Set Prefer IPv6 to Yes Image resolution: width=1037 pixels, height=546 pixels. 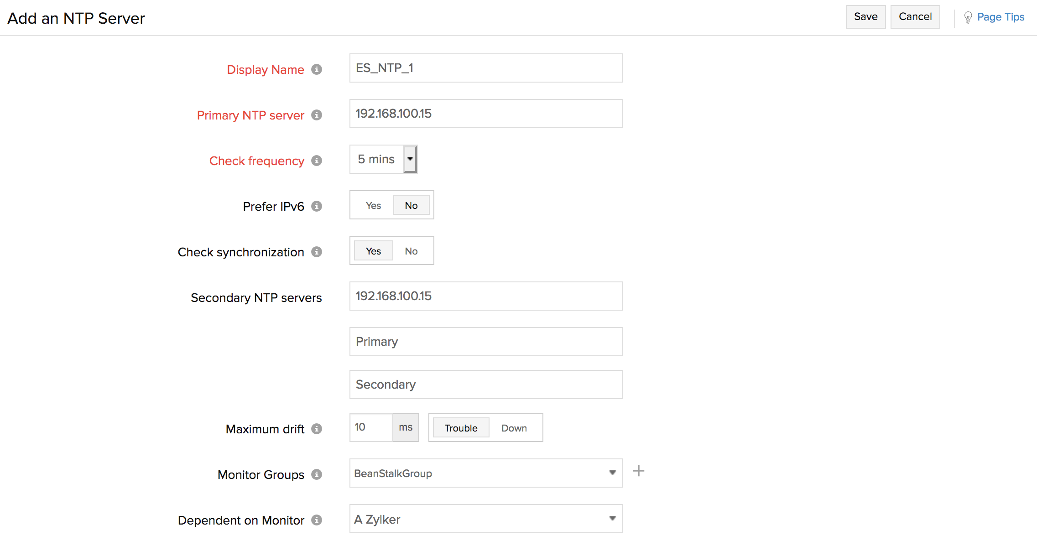tap(373, 205)
